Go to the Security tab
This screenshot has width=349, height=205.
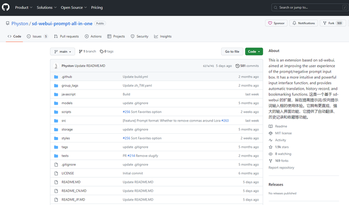[x=140, y=36]
